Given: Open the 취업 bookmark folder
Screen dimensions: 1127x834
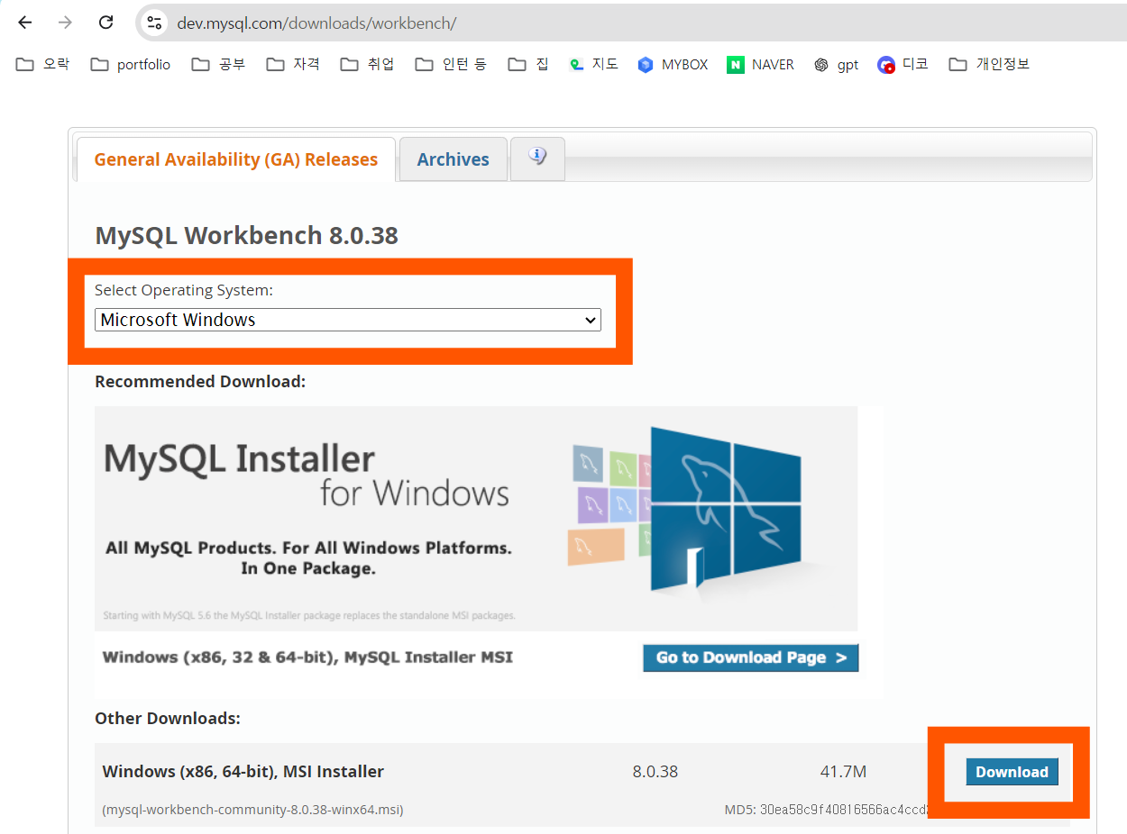Looking at the screenshot, I should coord(367,65).
